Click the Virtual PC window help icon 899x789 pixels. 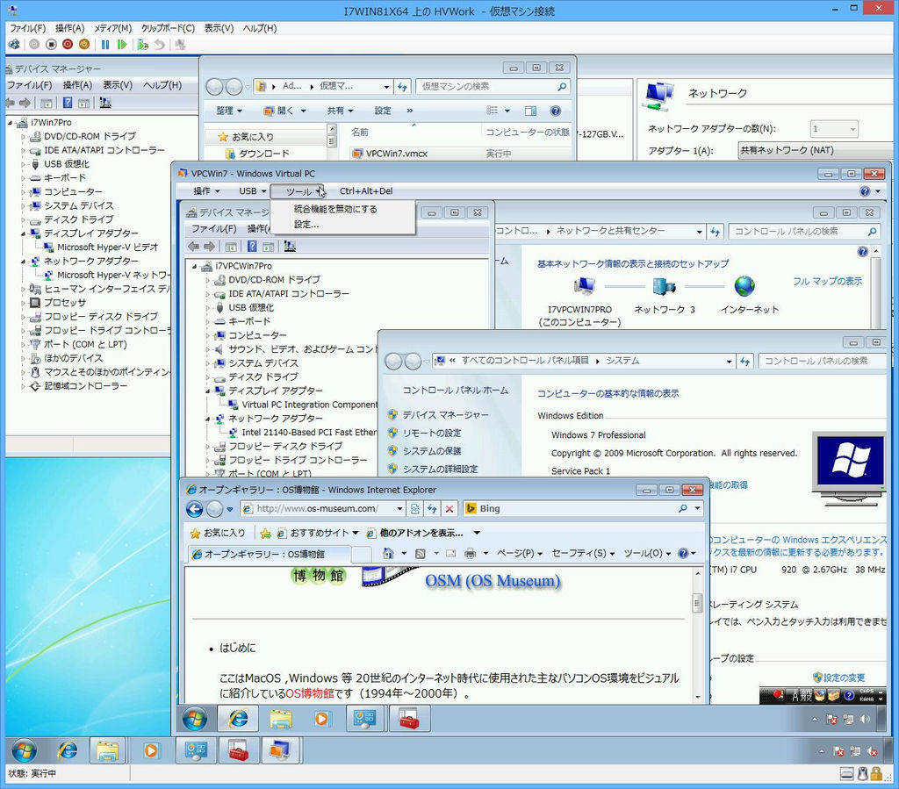(x=865, y=191)
